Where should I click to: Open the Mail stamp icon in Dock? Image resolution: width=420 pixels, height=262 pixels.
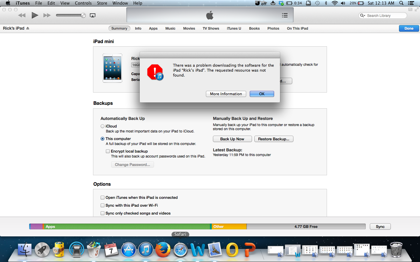click(x=215, y=250)
